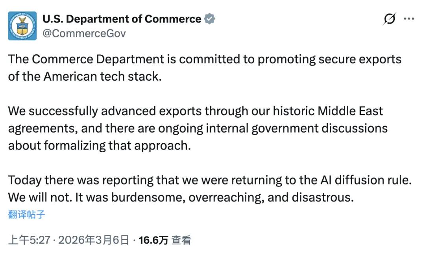Click the 2026年3月6日 post date
The height and width of the screenshot is (257, 425).
94,240
